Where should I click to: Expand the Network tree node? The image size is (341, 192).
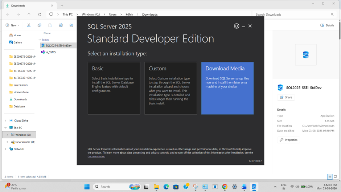pos(6,149)
